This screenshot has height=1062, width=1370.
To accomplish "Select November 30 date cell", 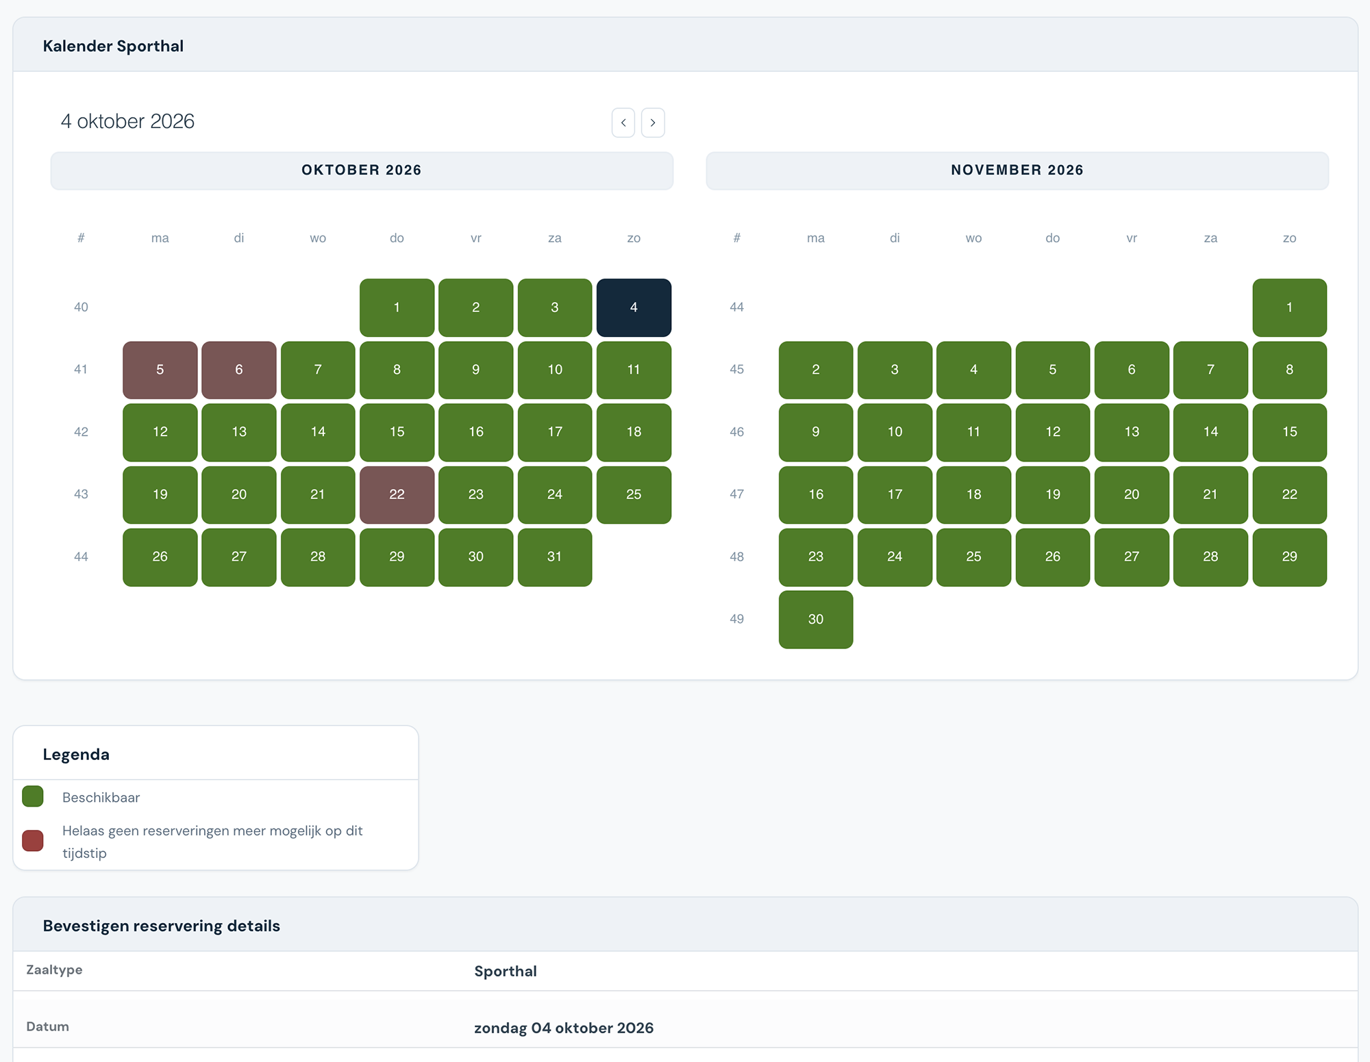I will (816, 619).
